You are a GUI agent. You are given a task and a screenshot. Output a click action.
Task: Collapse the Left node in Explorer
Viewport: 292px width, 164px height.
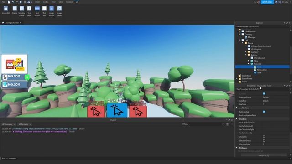coord(240,40)
